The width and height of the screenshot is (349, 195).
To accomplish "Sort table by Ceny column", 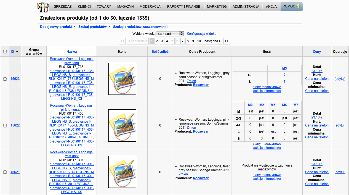I will [317, 52].
